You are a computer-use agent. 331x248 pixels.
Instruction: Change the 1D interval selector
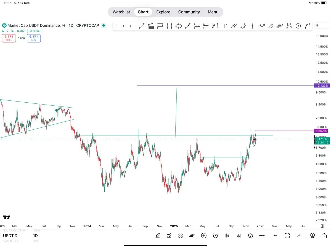(35, 236)
